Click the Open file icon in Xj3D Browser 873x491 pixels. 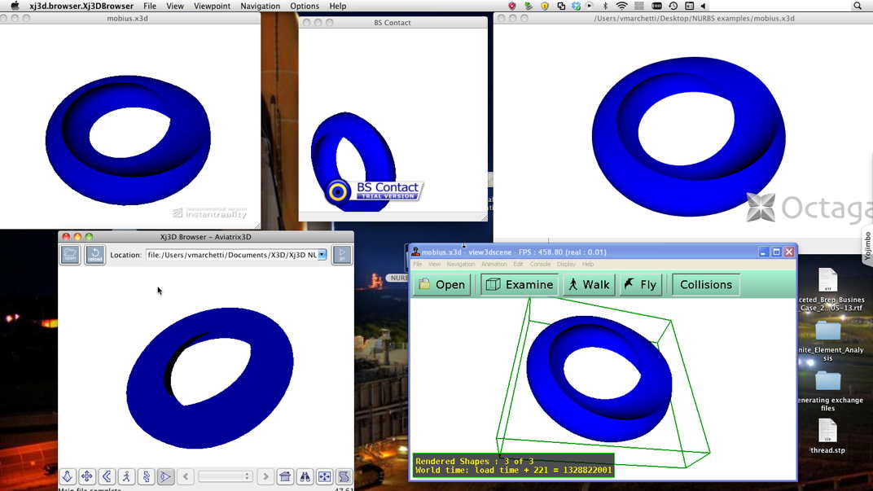70,255
